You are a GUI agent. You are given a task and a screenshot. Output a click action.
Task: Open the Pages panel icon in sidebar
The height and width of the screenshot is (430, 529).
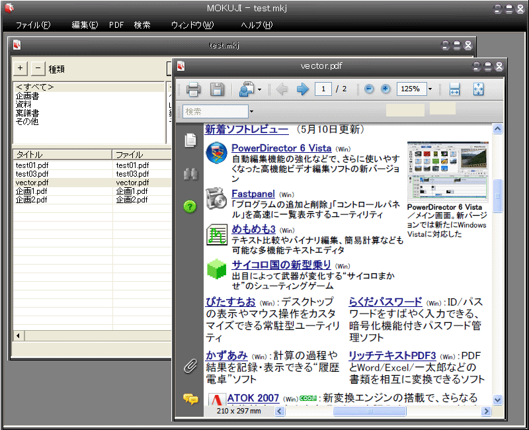pyautogui.click(x=190, y=140)
